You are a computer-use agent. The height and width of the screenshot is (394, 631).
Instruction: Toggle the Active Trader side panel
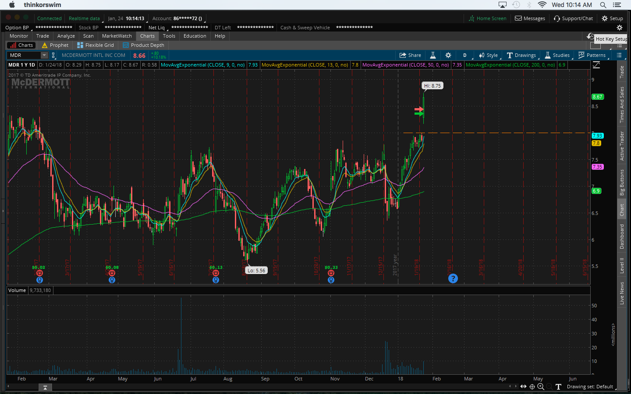[621, 146]
